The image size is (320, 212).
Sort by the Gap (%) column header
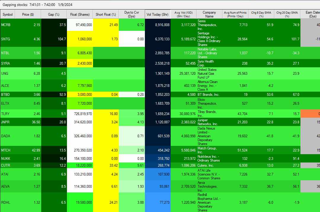(x=54, y=14)
